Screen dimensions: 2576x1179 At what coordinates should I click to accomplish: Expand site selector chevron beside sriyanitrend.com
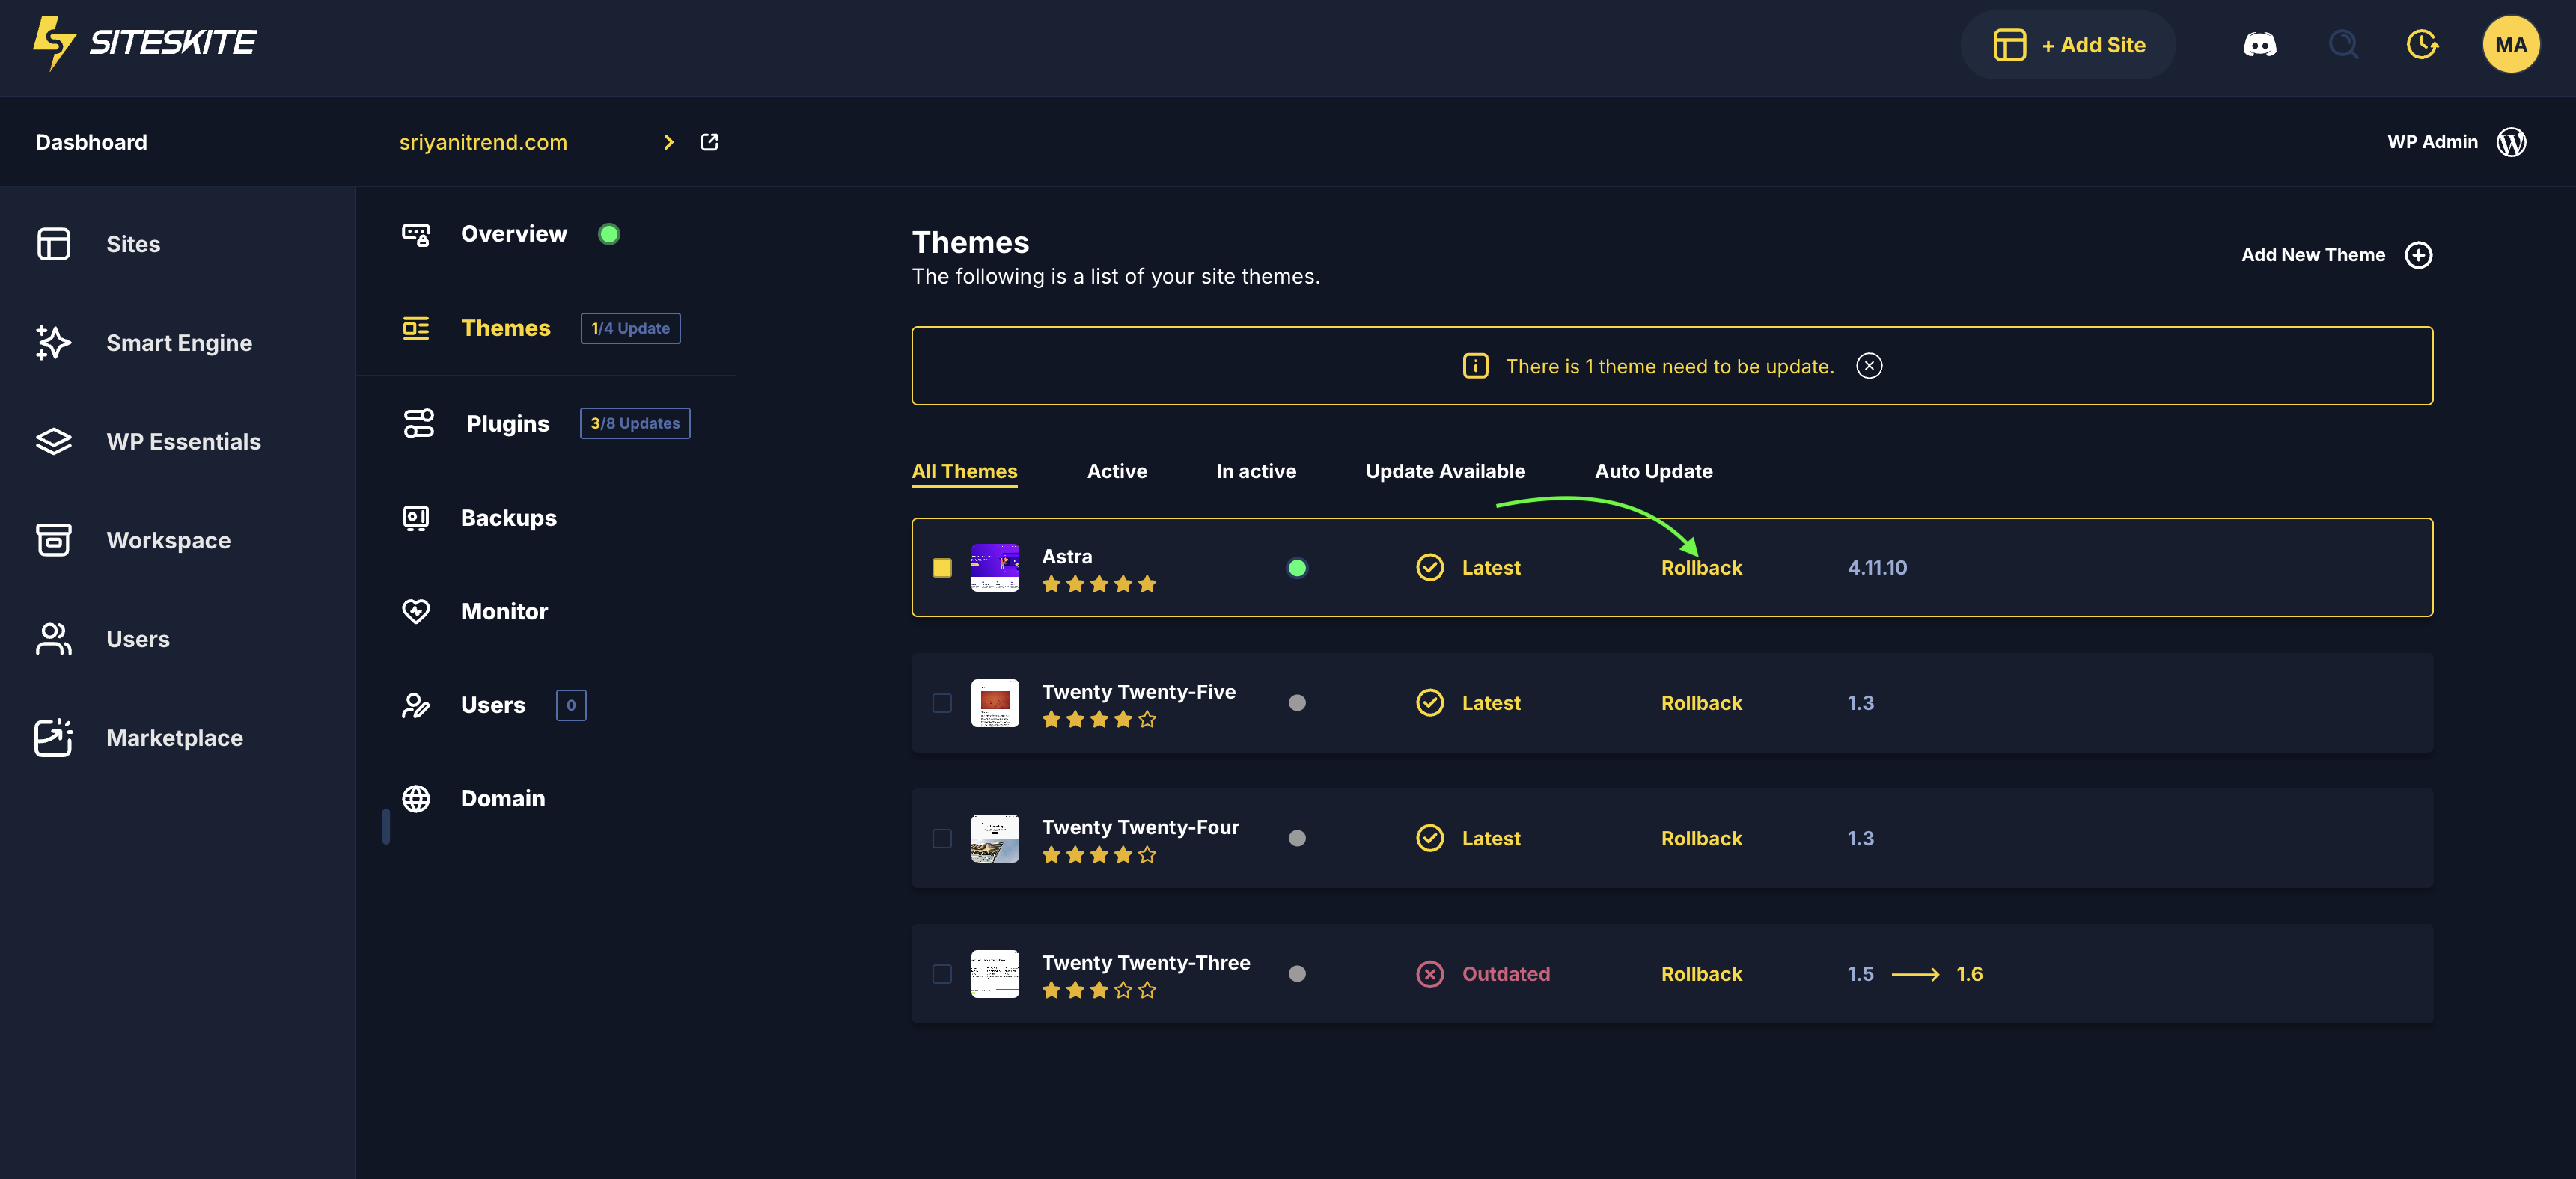[668, 142]
